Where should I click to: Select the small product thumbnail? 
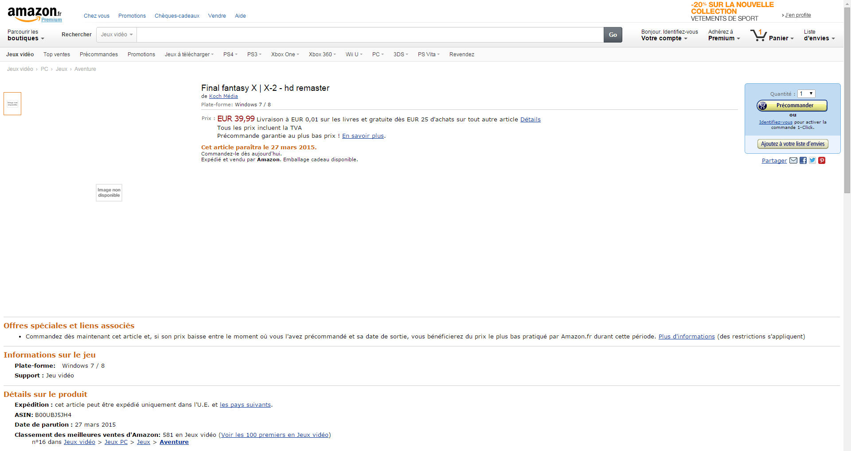tap(12, 104)
